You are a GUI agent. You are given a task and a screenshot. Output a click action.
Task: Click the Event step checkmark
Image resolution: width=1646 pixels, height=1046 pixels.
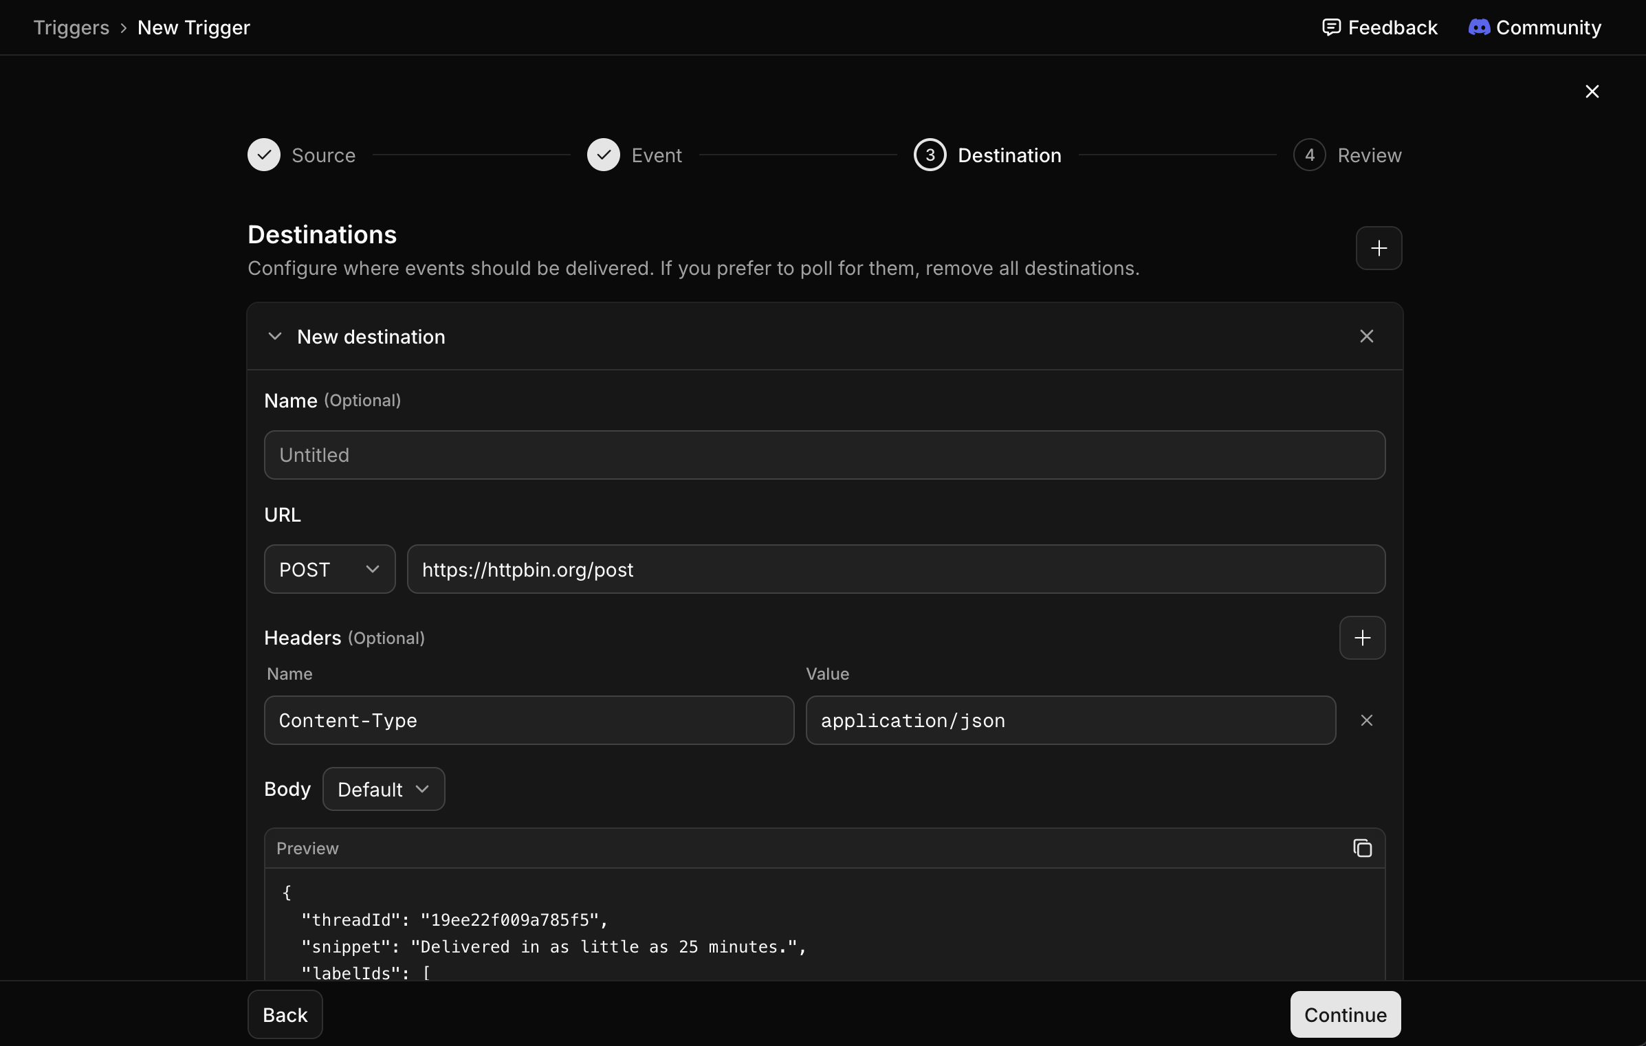[604, 155]
